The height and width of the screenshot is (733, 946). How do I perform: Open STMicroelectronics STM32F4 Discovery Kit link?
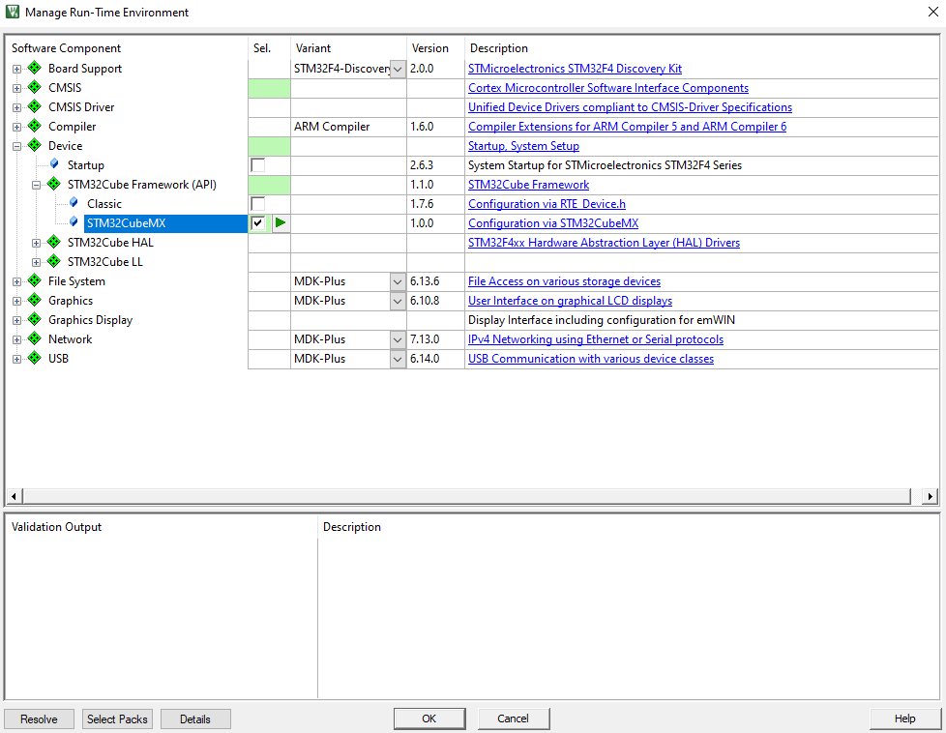(575, 68)
